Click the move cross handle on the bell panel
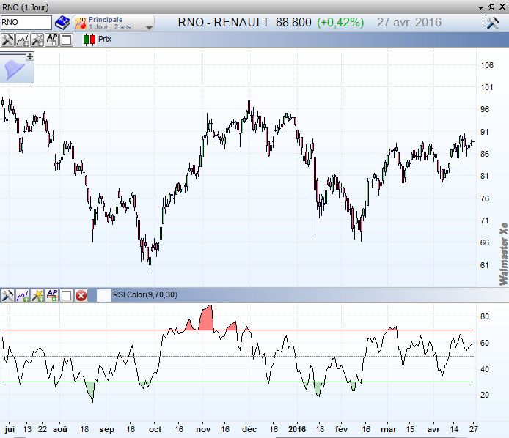This screenshot has height=438, width=509. [30, 56]
